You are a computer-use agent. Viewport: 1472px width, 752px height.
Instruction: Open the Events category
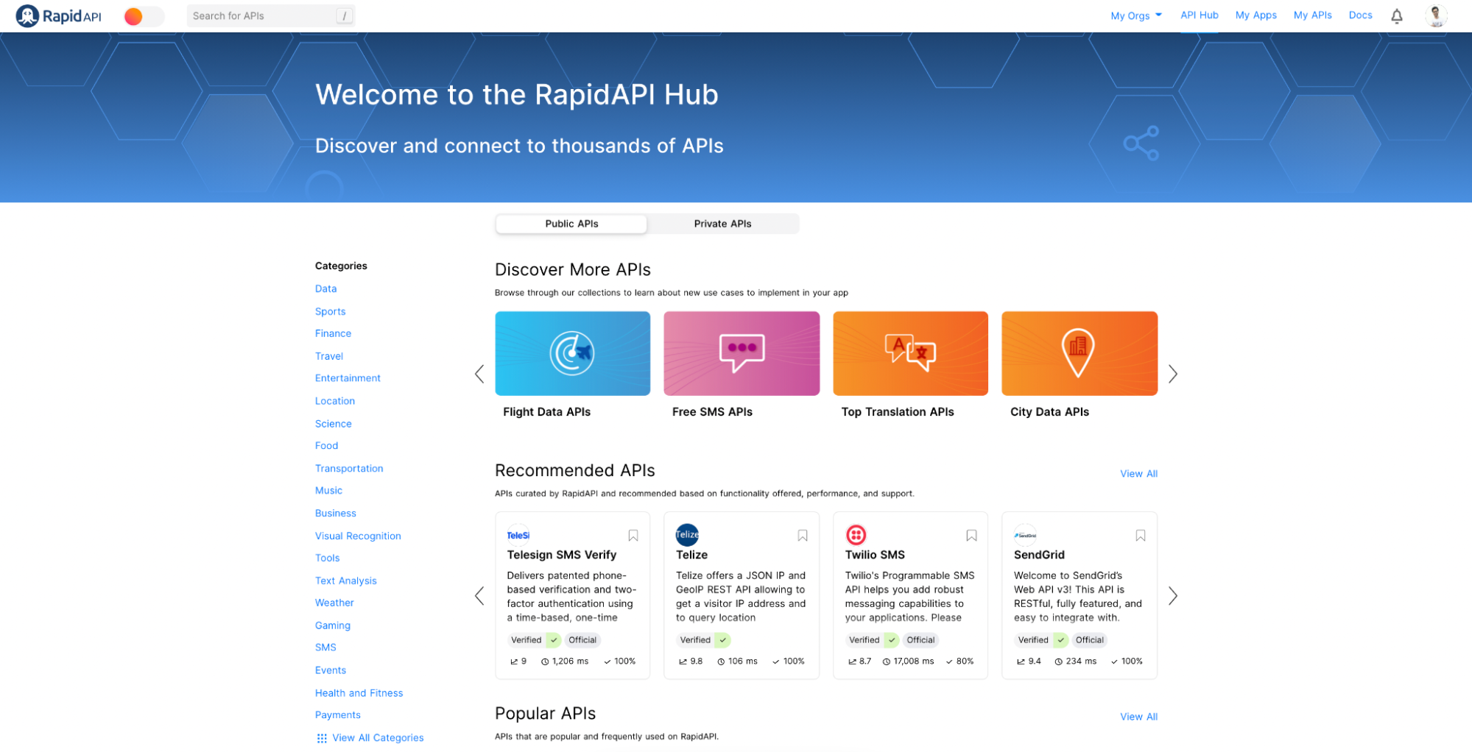pyautogui.click(x=330, y=671)
